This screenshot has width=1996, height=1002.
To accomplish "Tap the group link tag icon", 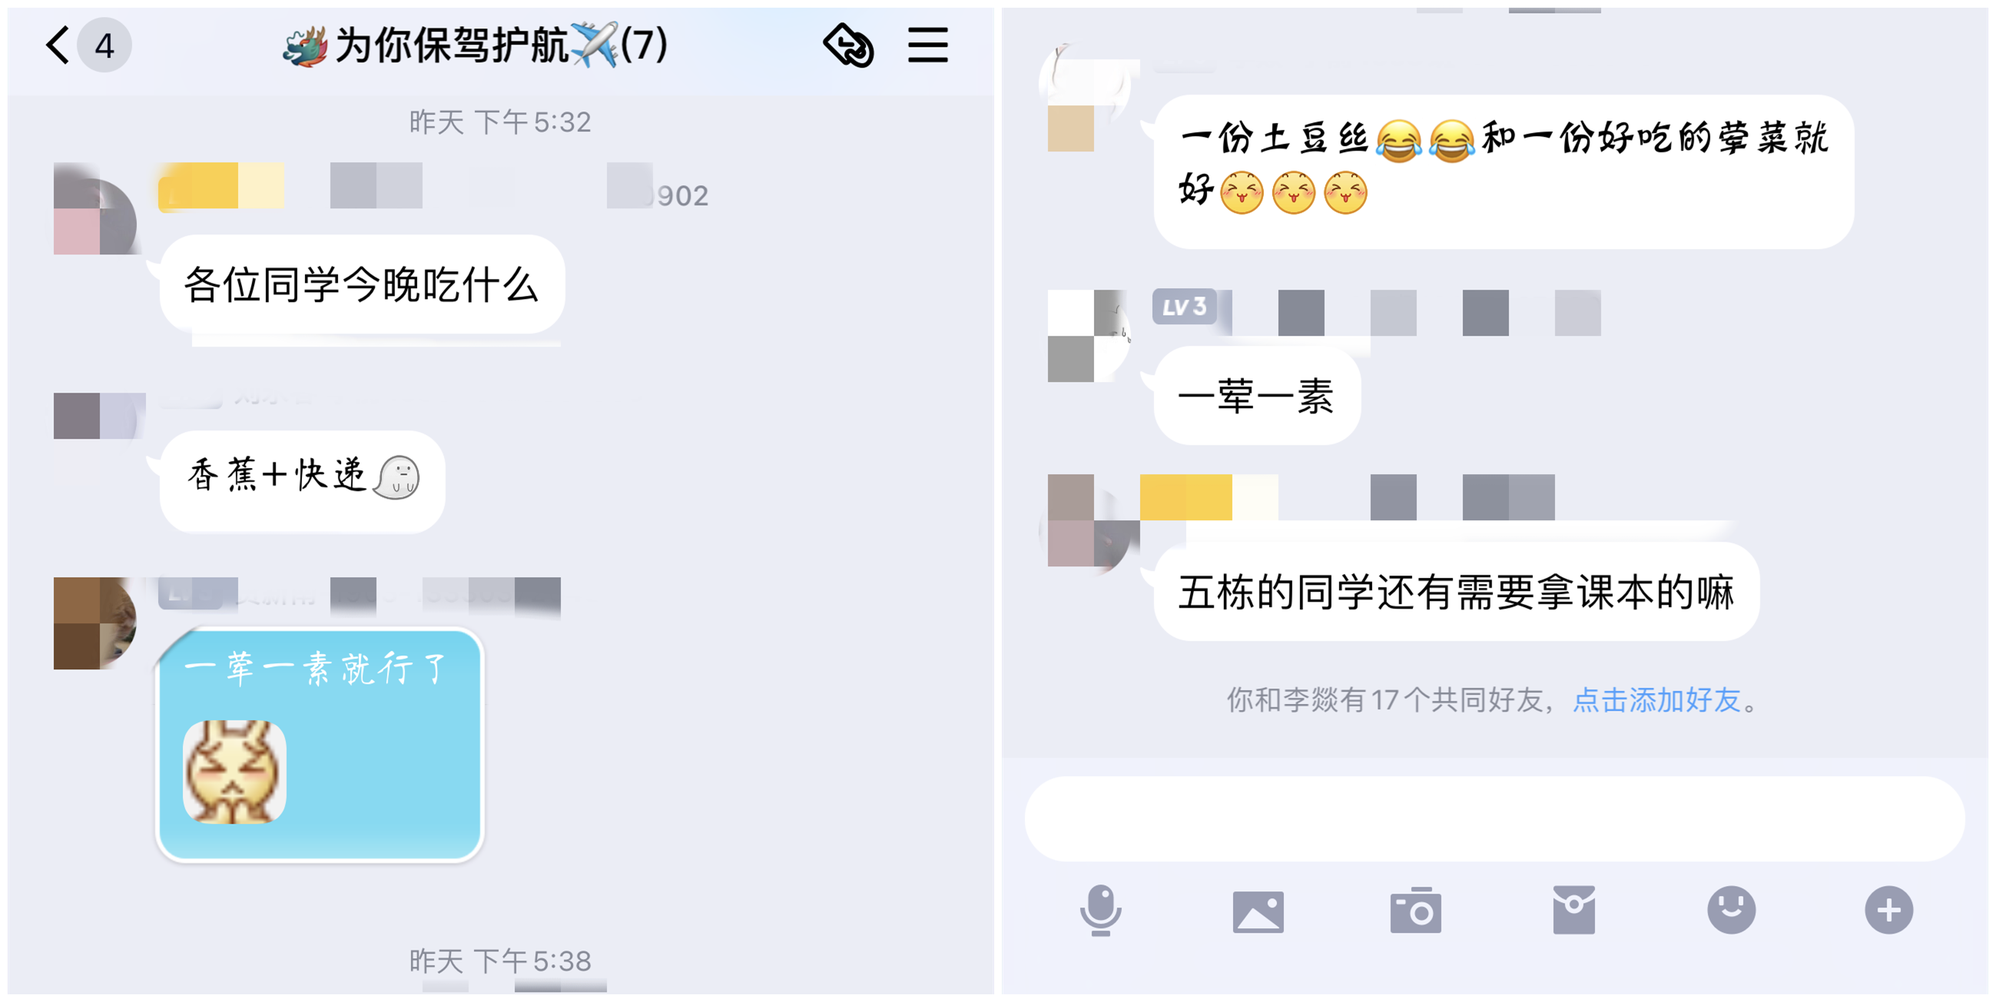I will pyautogui.click(x=848, y=45).
